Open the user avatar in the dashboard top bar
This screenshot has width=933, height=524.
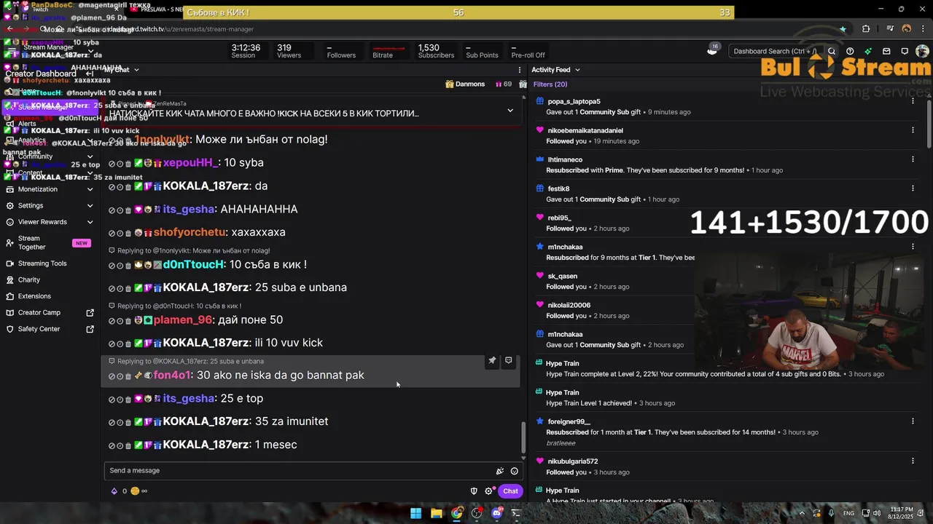(923, 52)
